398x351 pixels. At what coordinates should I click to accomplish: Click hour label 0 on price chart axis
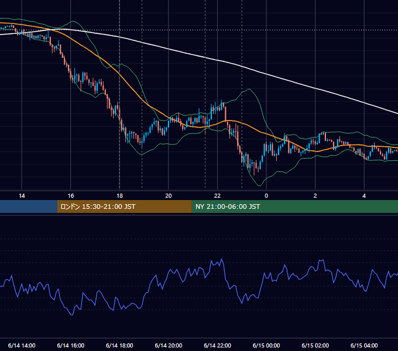pos(266,196)
